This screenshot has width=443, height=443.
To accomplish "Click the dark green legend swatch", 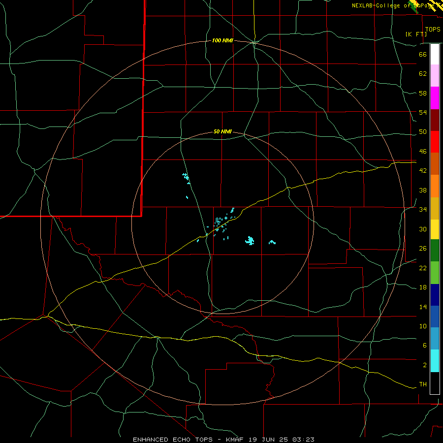I will click(x=435, y=251).
